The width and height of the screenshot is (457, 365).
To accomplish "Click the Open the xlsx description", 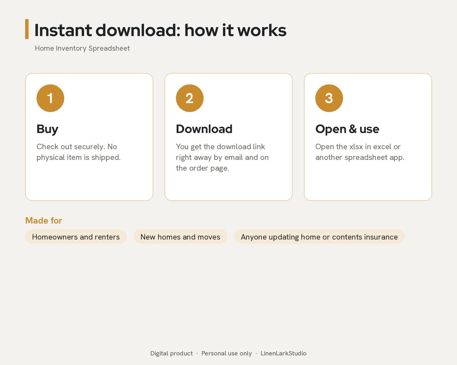I will [x=360, y=152].
